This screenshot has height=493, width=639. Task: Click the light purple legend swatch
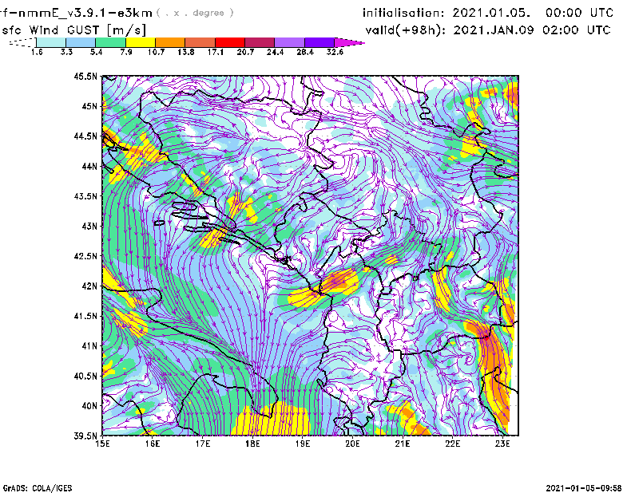289,42
